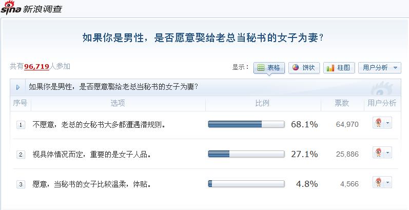Open user analysis dropdown arrow for option 1

click(387, 123)
